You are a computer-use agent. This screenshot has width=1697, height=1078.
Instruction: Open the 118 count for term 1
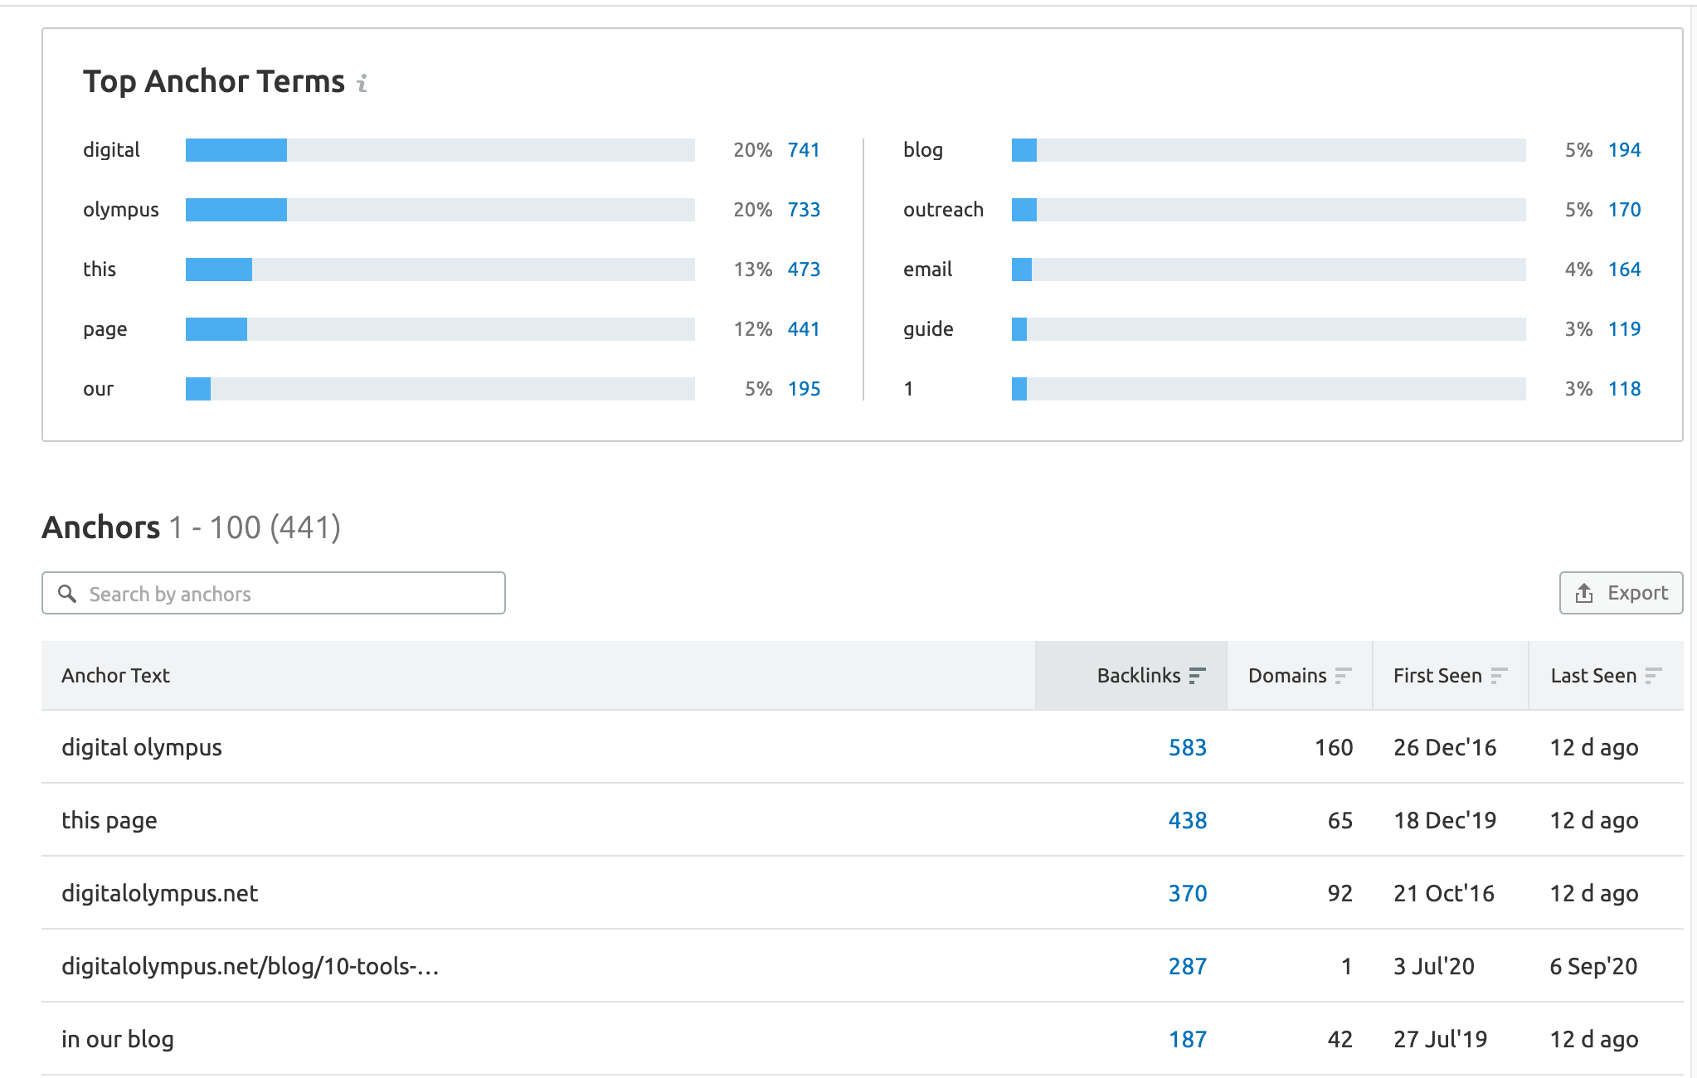tap(1625, 389)
